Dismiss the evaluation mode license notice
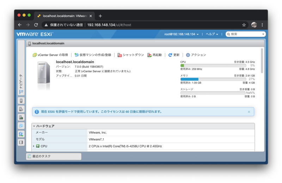The width and height of the screenshot is (282, 183). click(249, 112)
